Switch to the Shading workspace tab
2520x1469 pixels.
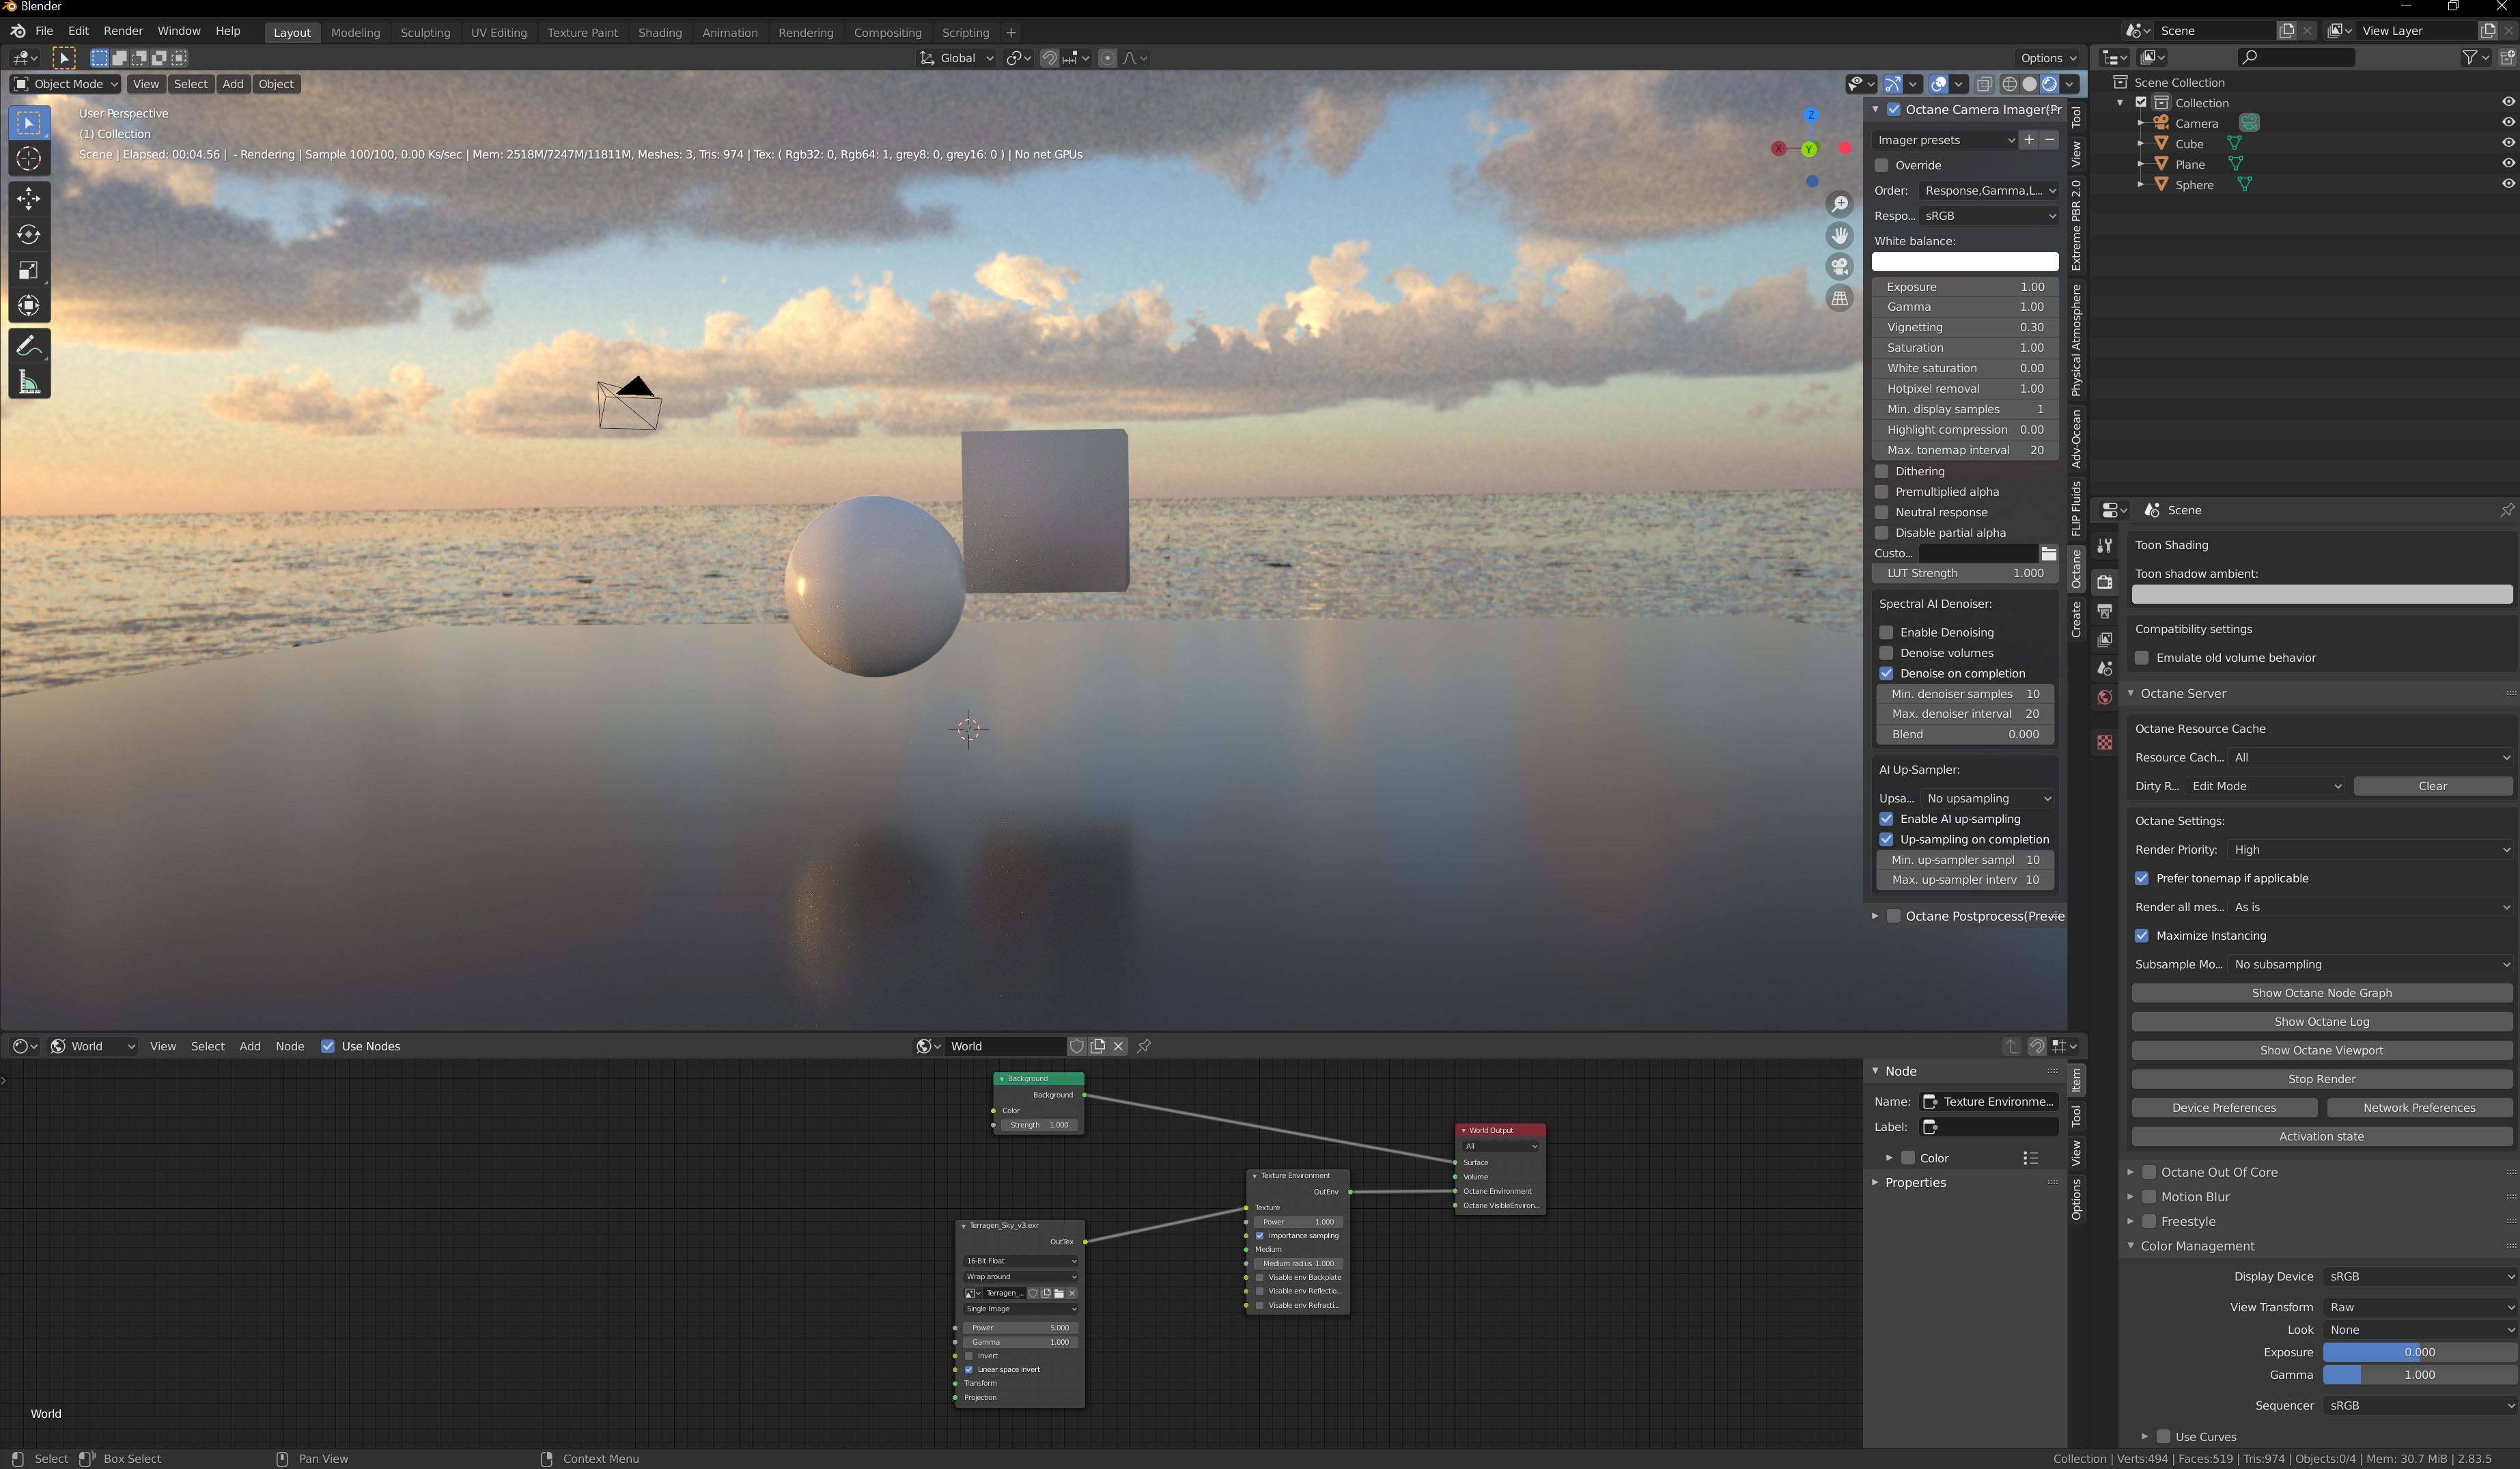click(659, 32)
